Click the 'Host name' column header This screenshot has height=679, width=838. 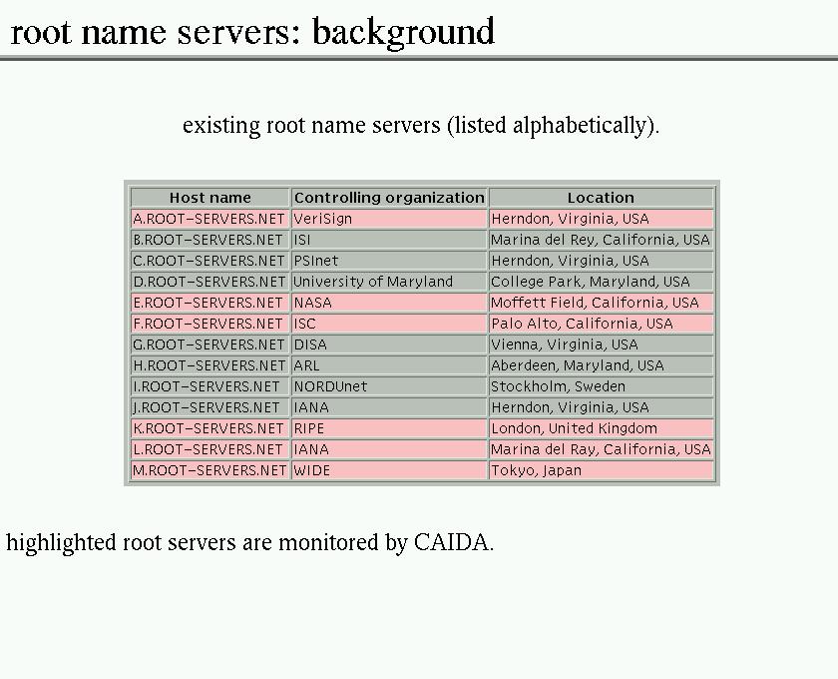(210, 198)
